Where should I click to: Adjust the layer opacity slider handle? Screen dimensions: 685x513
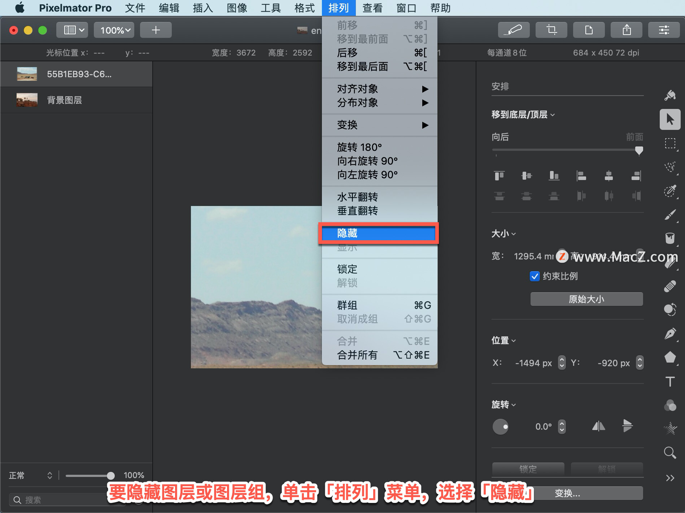click(110, 475)
